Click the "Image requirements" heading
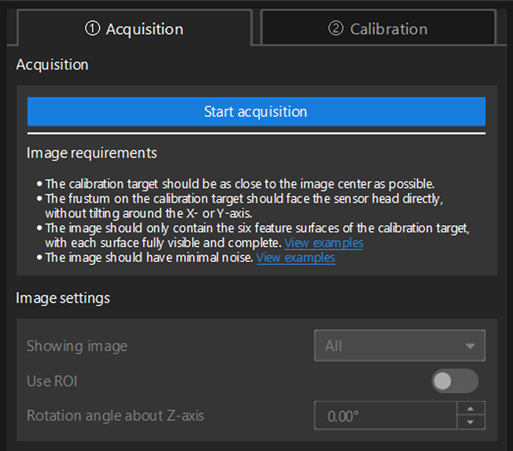This screenshot has height=451, width=513. pos(92,153)
